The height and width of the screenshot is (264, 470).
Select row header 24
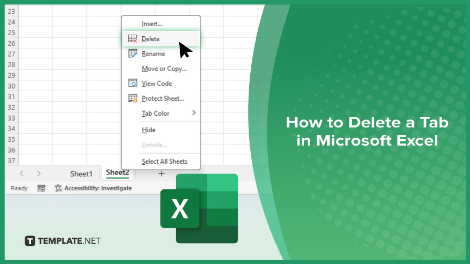[x=11, y=22]
